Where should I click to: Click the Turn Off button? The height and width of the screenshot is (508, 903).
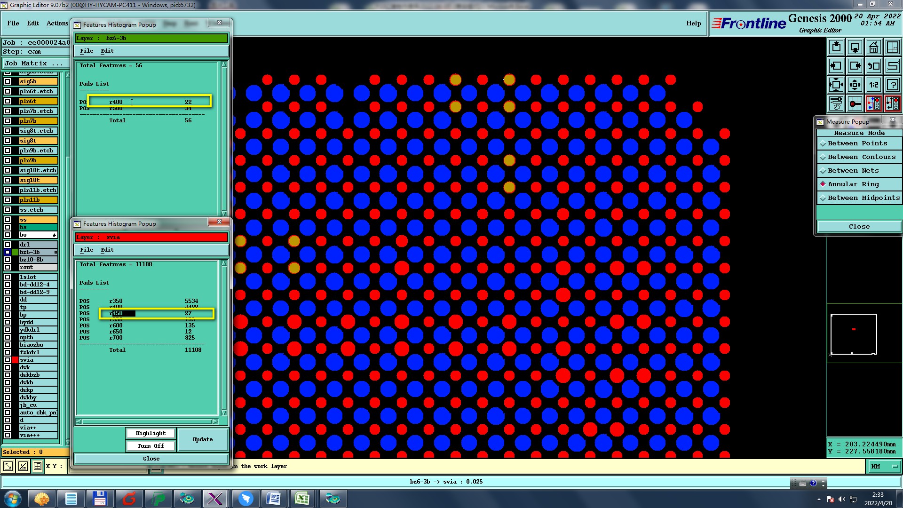click(x=150, y=446)
